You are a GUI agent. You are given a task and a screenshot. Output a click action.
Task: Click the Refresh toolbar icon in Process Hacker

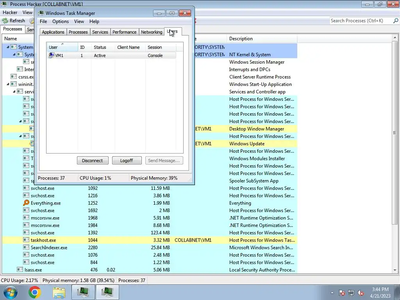point(5,21)
